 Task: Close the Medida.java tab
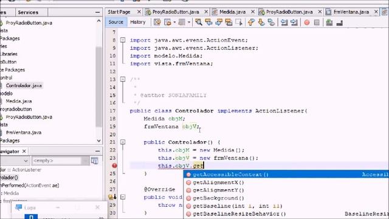coord(253,12)
